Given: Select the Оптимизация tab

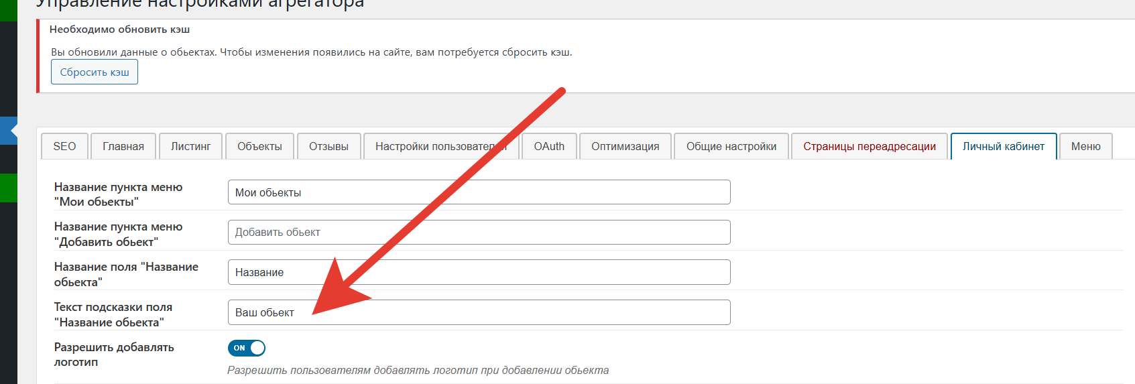Looking at the screenshot, I should (x=625, y=146).
